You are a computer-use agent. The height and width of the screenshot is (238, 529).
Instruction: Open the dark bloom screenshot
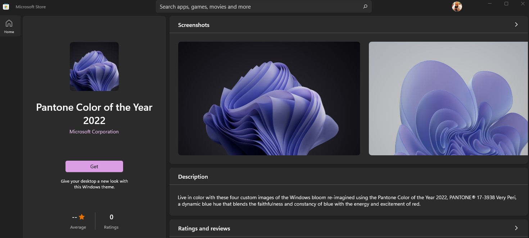click(x=269, y=99)
